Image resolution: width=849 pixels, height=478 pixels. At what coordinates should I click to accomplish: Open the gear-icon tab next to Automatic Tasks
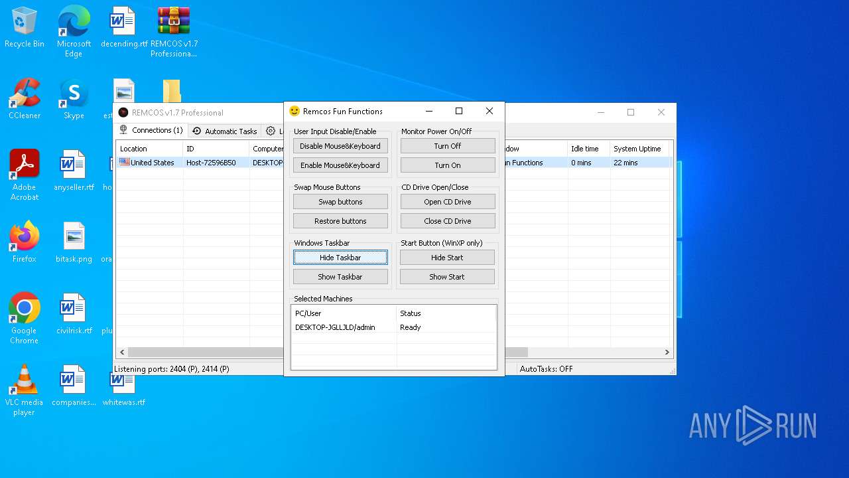coord(273,131)
